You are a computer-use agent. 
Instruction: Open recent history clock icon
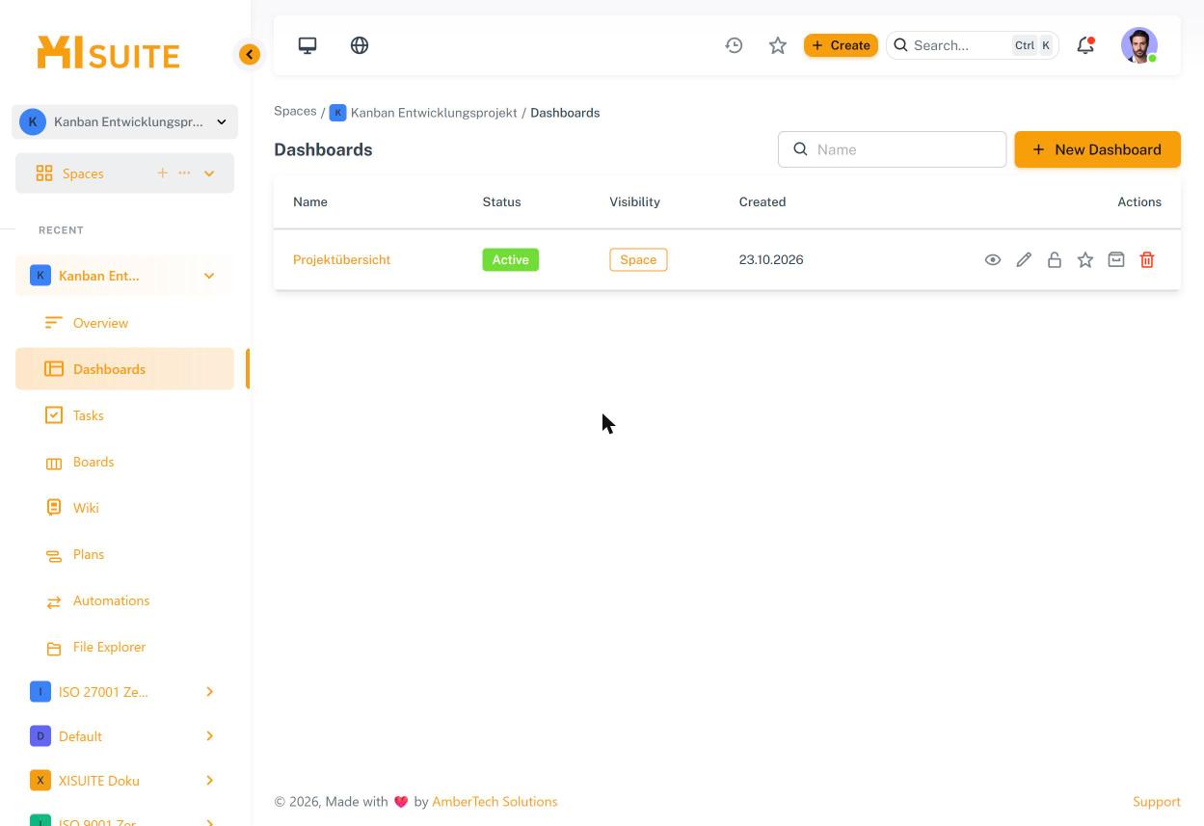point(735,45)
